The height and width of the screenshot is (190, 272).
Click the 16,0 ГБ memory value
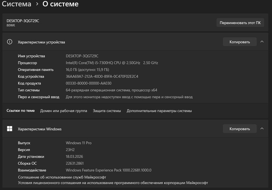pyautogui.click(x=87, y=70)
